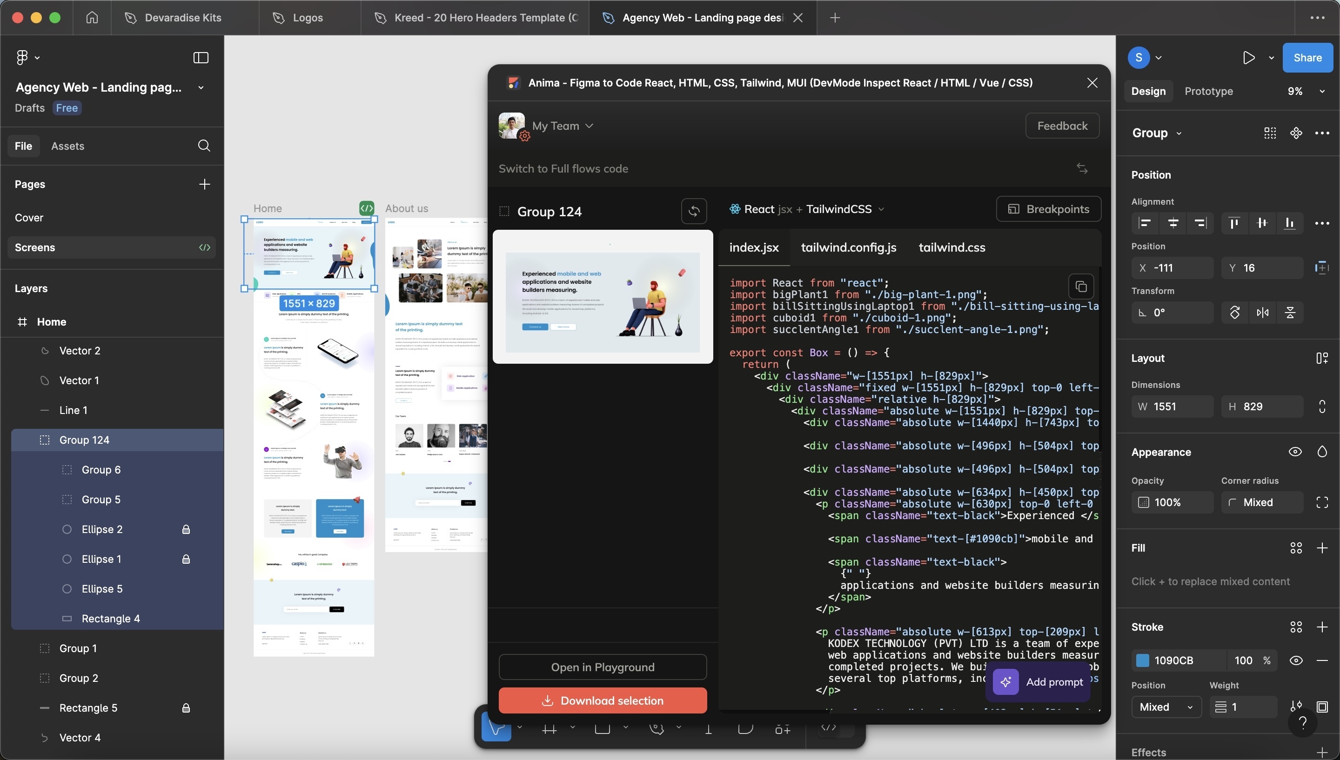1340x760 pixels.
Task: Add a new page with plus icon
Action: tap(205, 184)
